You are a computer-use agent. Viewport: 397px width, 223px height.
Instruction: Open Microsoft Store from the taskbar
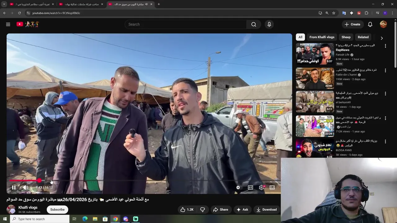(105, 219)
